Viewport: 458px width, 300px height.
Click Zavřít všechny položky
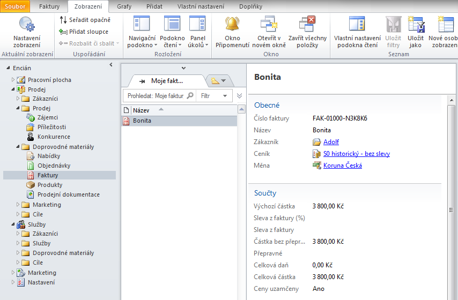[307, 32]
